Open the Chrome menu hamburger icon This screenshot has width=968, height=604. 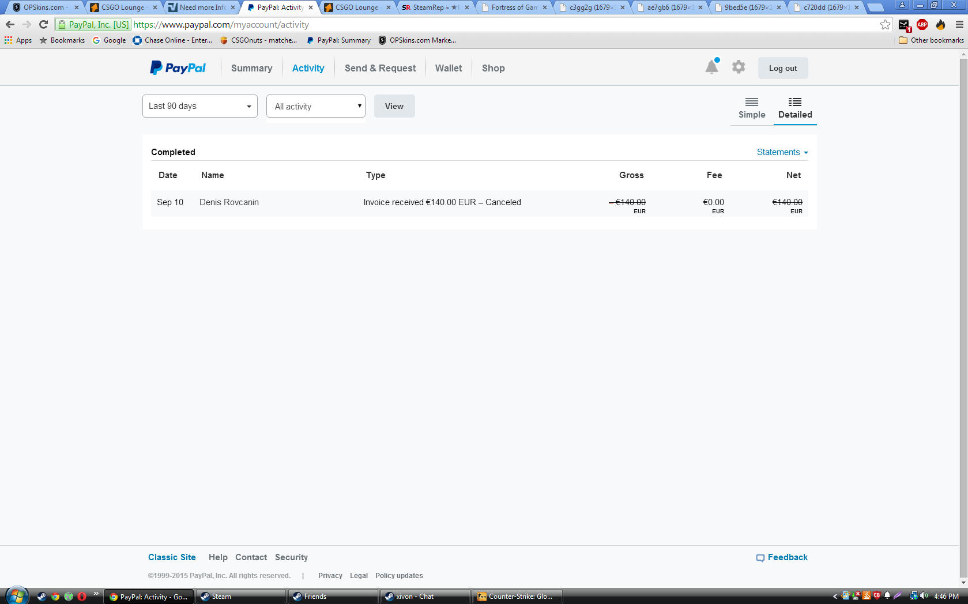[959, 25]
